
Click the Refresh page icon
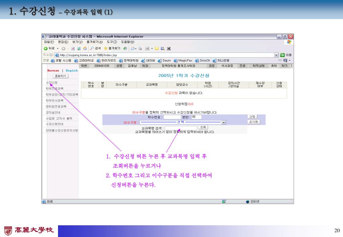pos(79,49)
